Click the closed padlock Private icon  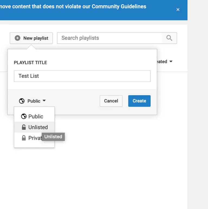coord(24,138)
